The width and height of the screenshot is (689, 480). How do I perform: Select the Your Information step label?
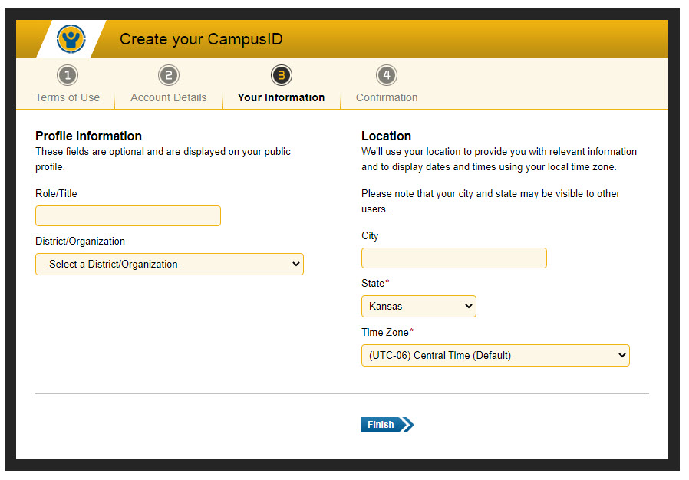281,97
